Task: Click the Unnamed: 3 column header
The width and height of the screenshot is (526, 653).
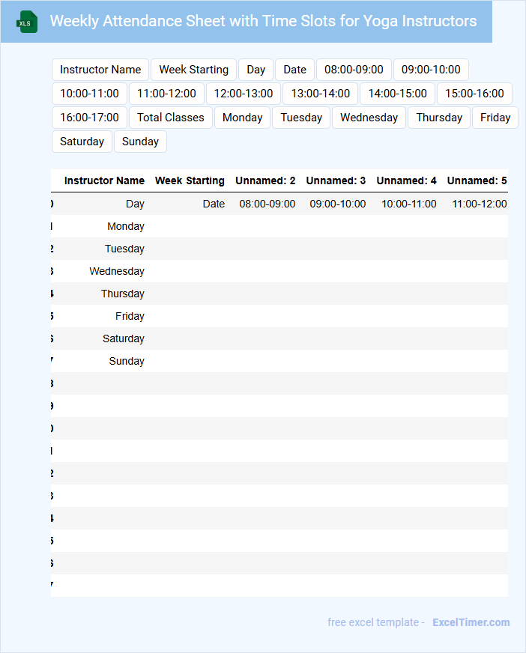Action: (x=336, y=180)
